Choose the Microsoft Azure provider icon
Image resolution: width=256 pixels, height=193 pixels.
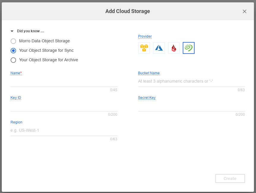tap(159, 48)
